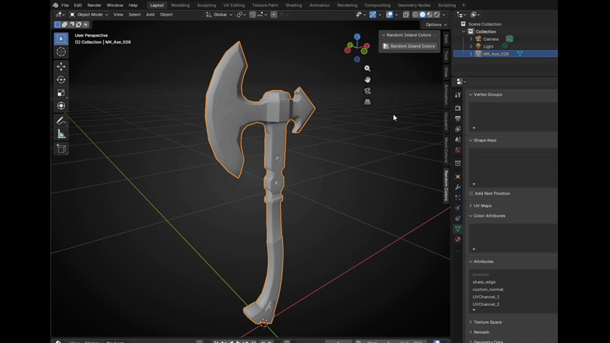Open the Object Mode dropdown
The image size is (610, 343).
tap(88, 14)
